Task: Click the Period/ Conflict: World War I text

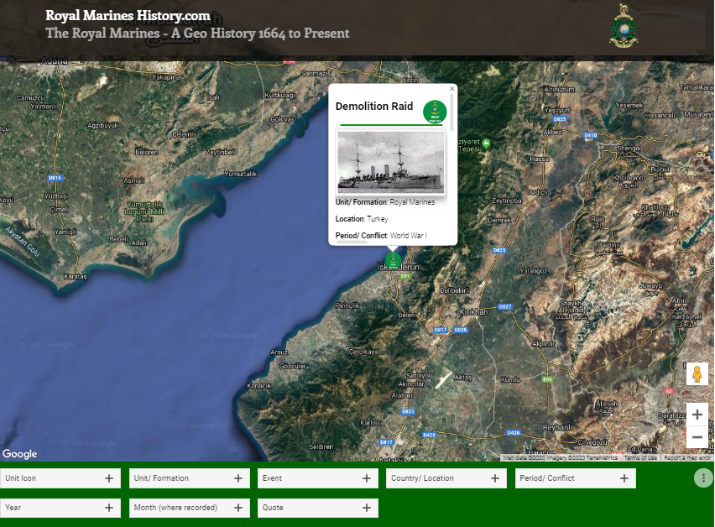Action: click(x=381, y=236)
